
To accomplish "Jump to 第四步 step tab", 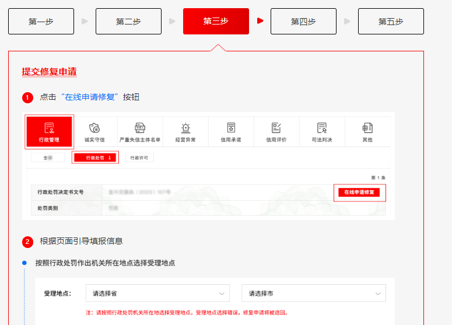I will point(303,22).
